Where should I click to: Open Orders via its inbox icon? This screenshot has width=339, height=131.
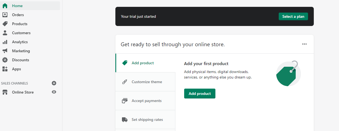[5, 15]
